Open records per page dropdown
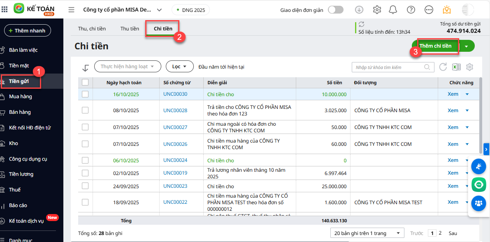This screenshot has height=242, width=490. click(x=367, y=233)
